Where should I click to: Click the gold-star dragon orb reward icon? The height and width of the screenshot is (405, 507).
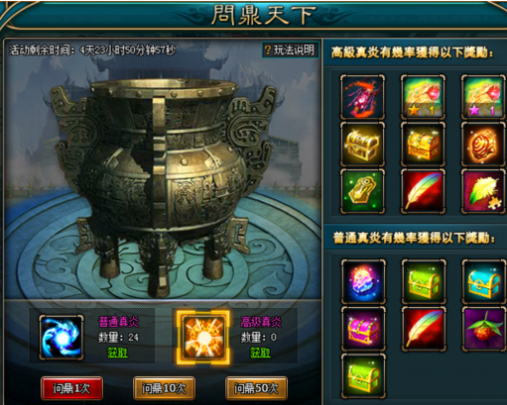tap(423, 97)
